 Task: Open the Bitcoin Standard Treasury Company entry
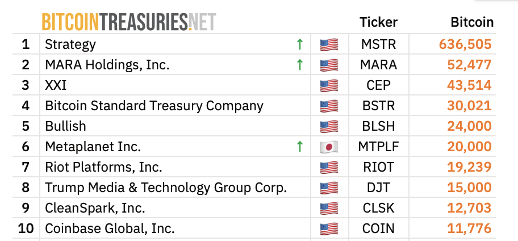[x=154, y=106]
